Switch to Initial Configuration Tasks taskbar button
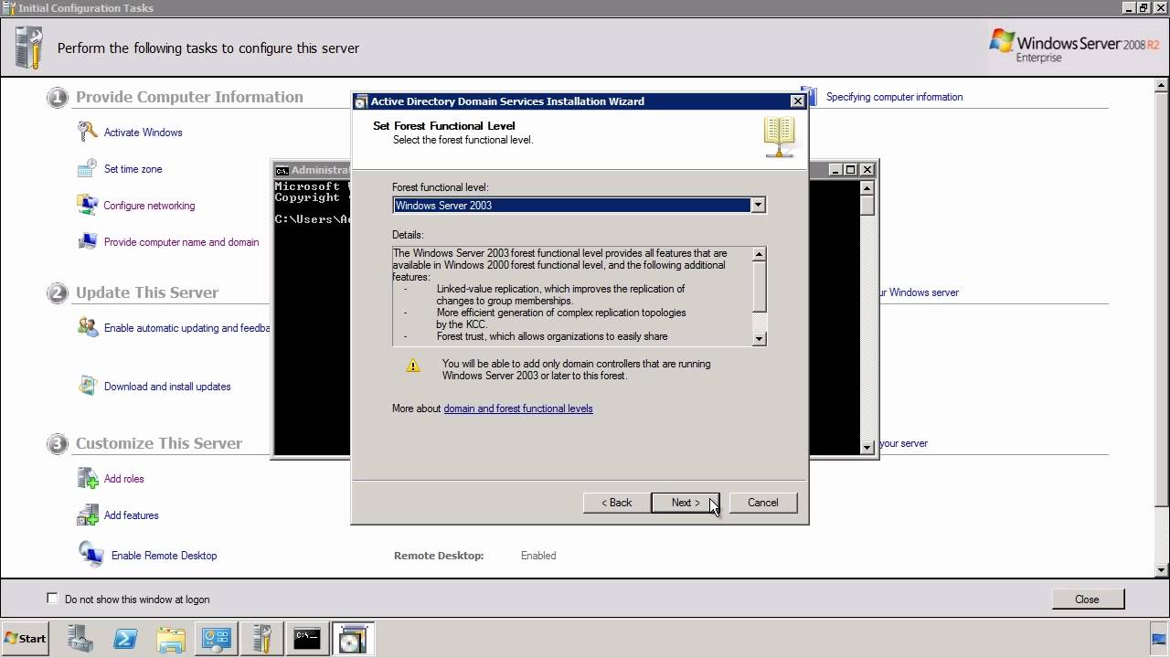1170x658 pixels. pos(261,639)
